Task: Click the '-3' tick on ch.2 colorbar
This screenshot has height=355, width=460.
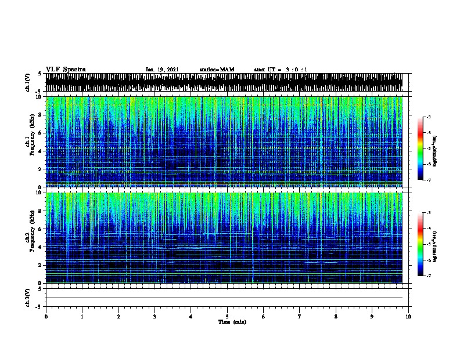Action: (x=428, y=213)
